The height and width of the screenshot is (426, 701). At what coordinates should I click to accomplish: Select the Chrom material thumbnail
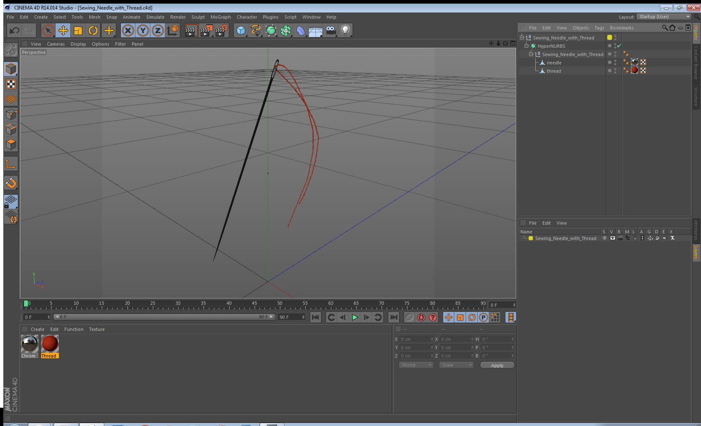[x=30, y=343]
